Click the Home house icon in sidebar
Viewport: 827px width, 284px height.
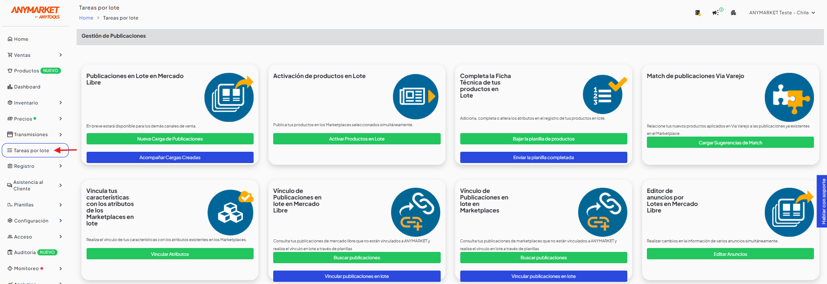point(10,39)
